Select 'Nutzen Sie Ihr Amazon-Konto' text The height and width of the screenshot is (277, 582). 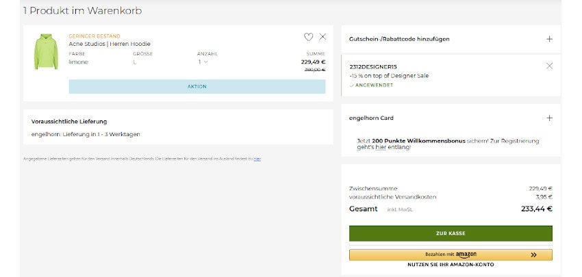[451, 265]
